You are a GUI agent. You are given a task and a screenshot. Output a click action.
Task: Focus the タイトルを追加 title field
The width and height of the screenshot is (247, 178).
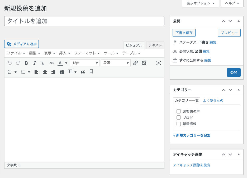pyautogui.click(x=84, y=21)
